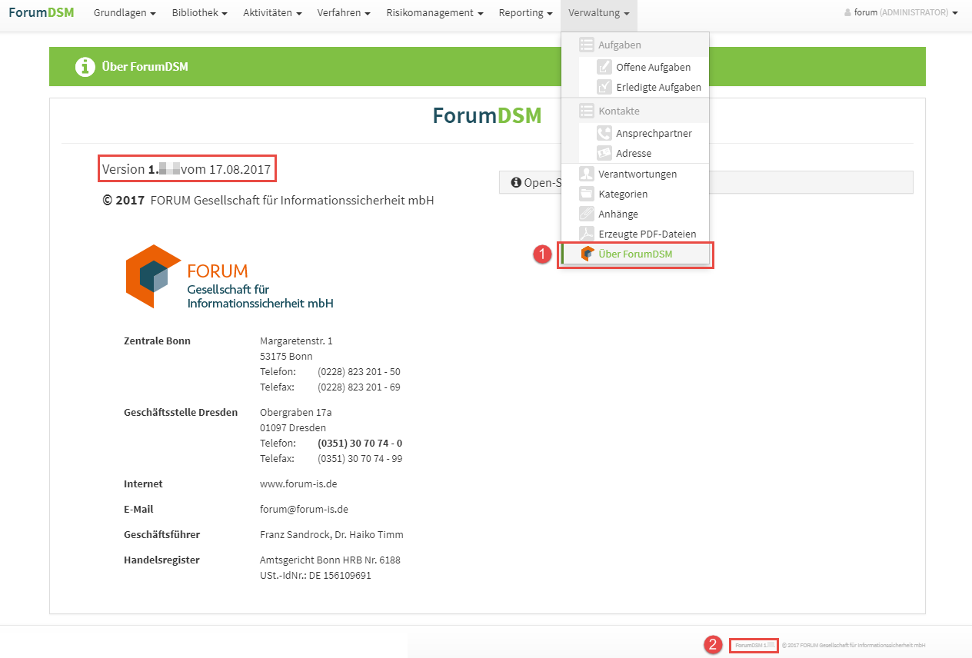Click the Aufgaben list icon
The height and width of the screenshot is (658, 972).
[x=587, y=45]
